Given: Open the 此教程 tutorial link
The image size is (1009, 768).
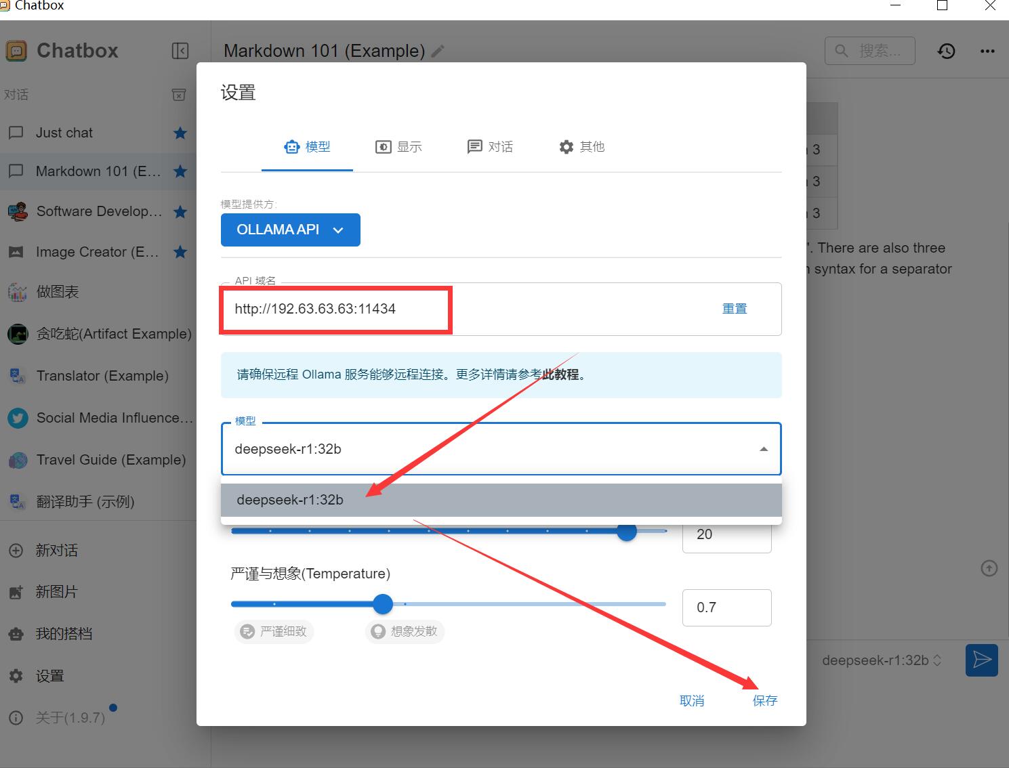Looking at the screenshot, I should coord(560,375).
